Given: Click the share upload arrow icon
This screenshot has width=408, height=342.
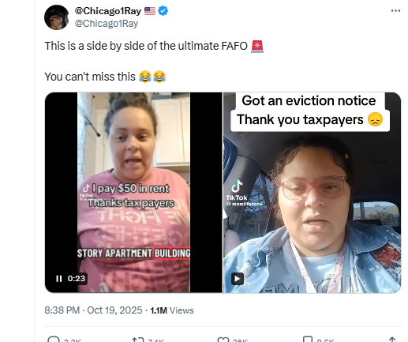Looking at the screenshot, I should pyautogui.click(x=392, y=340).
